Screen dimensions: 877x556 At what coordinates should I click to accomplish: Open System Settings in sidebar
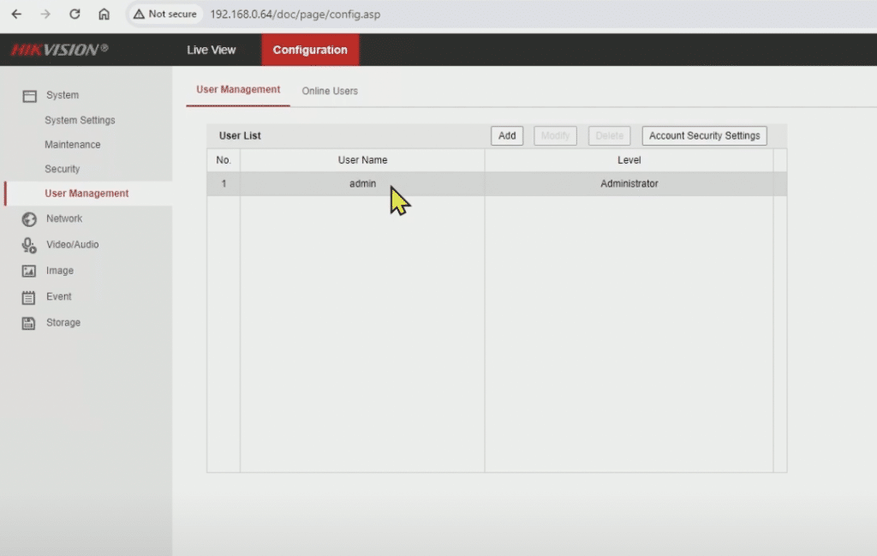click(80, 121)
